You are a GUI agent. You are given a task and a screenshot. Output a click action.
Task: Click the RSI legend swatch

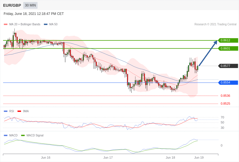[6, 111]
